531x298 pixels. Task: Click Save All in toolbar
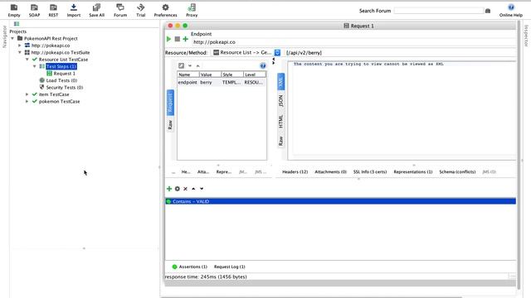[96, 11]
